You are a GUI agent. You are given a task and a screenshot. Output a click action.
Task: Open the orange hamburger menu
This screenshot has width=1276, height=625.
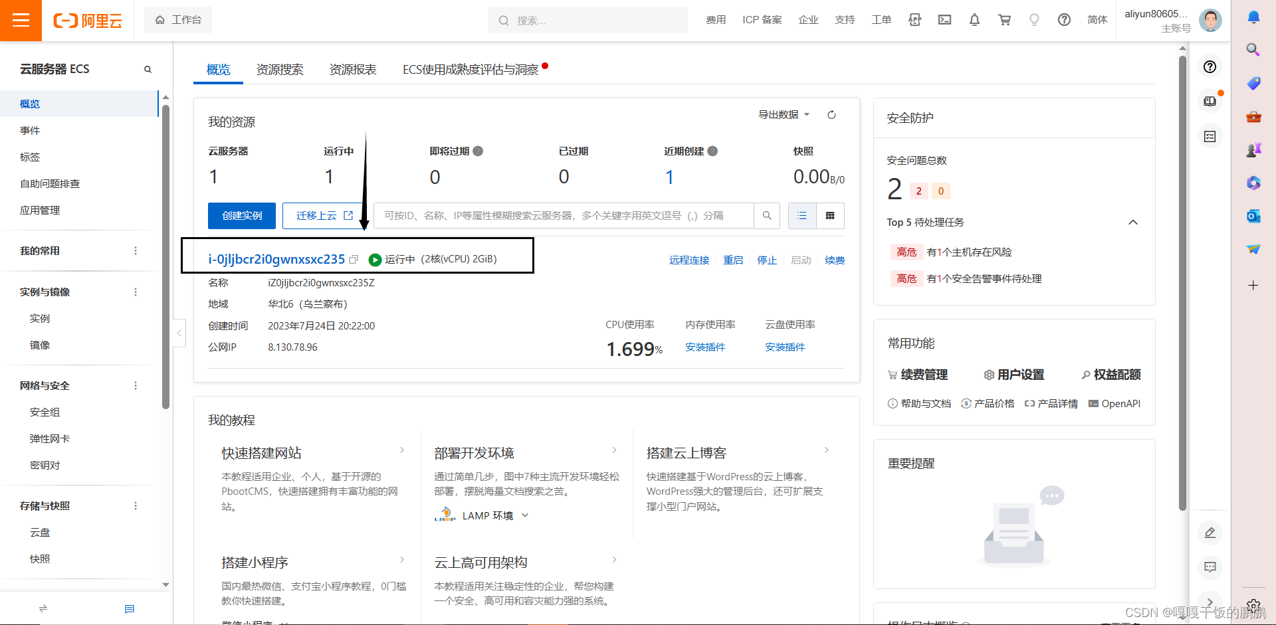pyautogui.click(x=21, y=21)
